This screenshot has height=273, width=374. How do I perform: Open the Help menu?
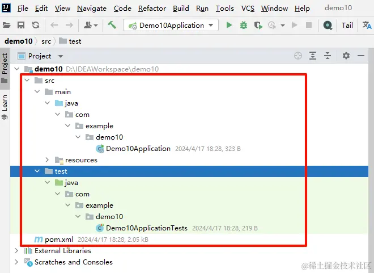pyautogui.click(x=302, y=9)
